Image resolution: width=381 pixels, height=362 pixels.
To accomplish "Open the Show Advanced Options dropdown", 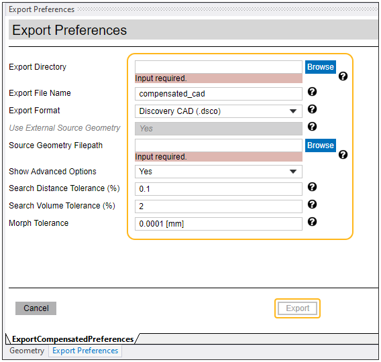I will [x=219, y=172].
